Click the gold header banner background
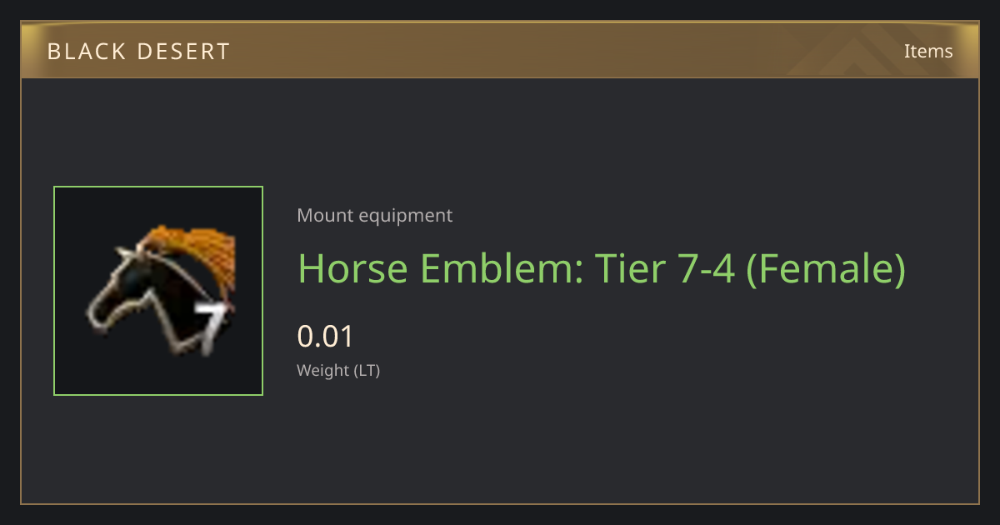 pos(500,51)
